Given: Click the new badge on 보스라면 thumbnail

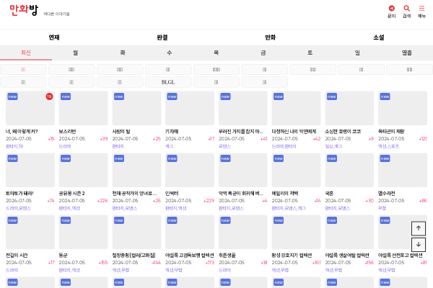Looking at the screenshot, I should 66,96.
